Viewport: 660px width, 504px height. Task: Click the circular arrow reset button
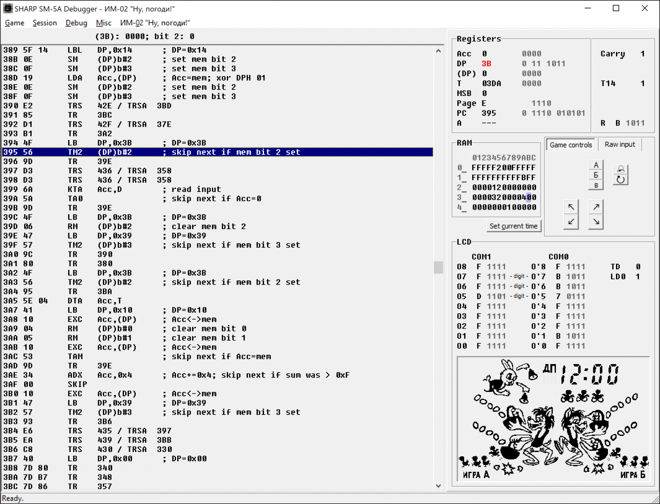coord(621,179)
